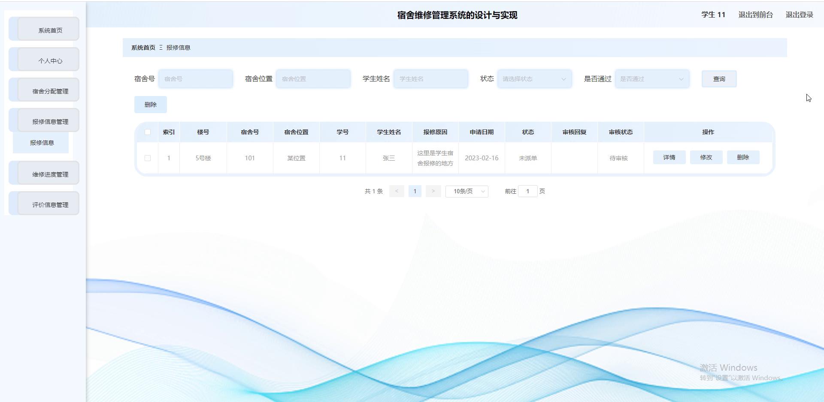Click 退出到前台 link in header
This screenshot has height=402, width=824.
(x=755, y=15)
